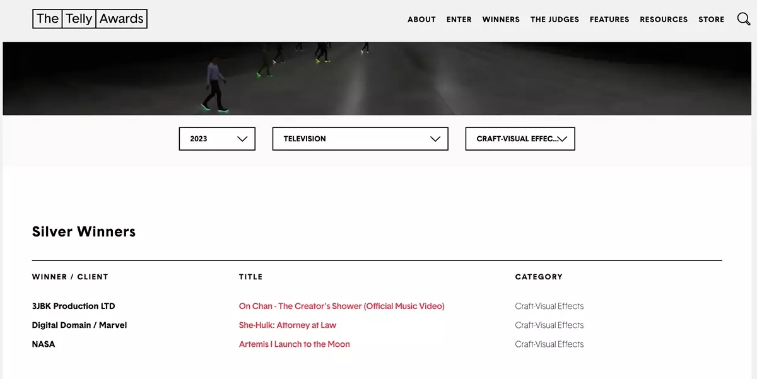Screen dimensions: 757x379
Task: Click the Silver Winners heading
Action: pyautogui.click(x=84, y=231)
